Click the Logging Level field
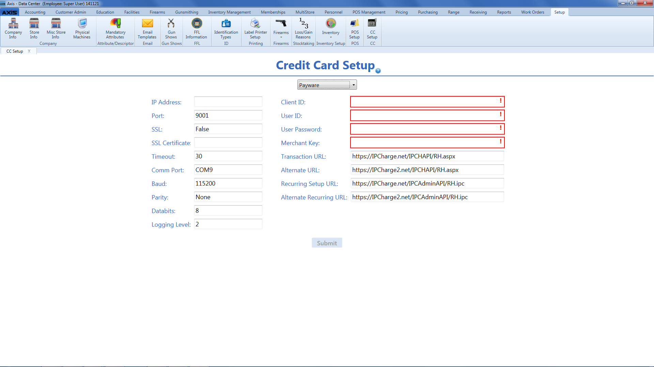This screenshot has width=654, height=367. tap(228, 224)
